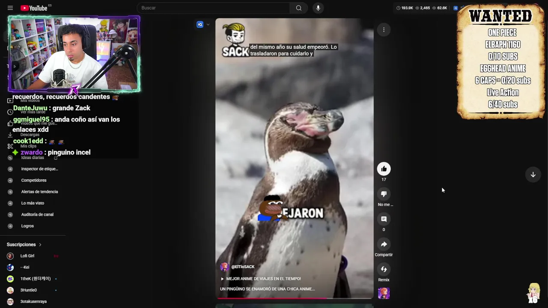Seek on the Short's red progress bar
This screenshot has width=548, height=308.
[295, 298]
